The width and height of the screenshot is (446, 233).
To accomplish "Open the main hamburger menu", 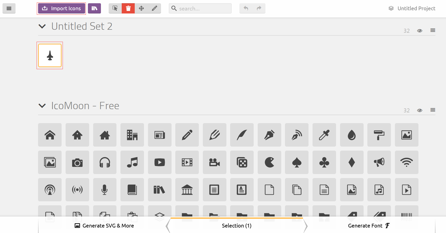I will (9, 8).
